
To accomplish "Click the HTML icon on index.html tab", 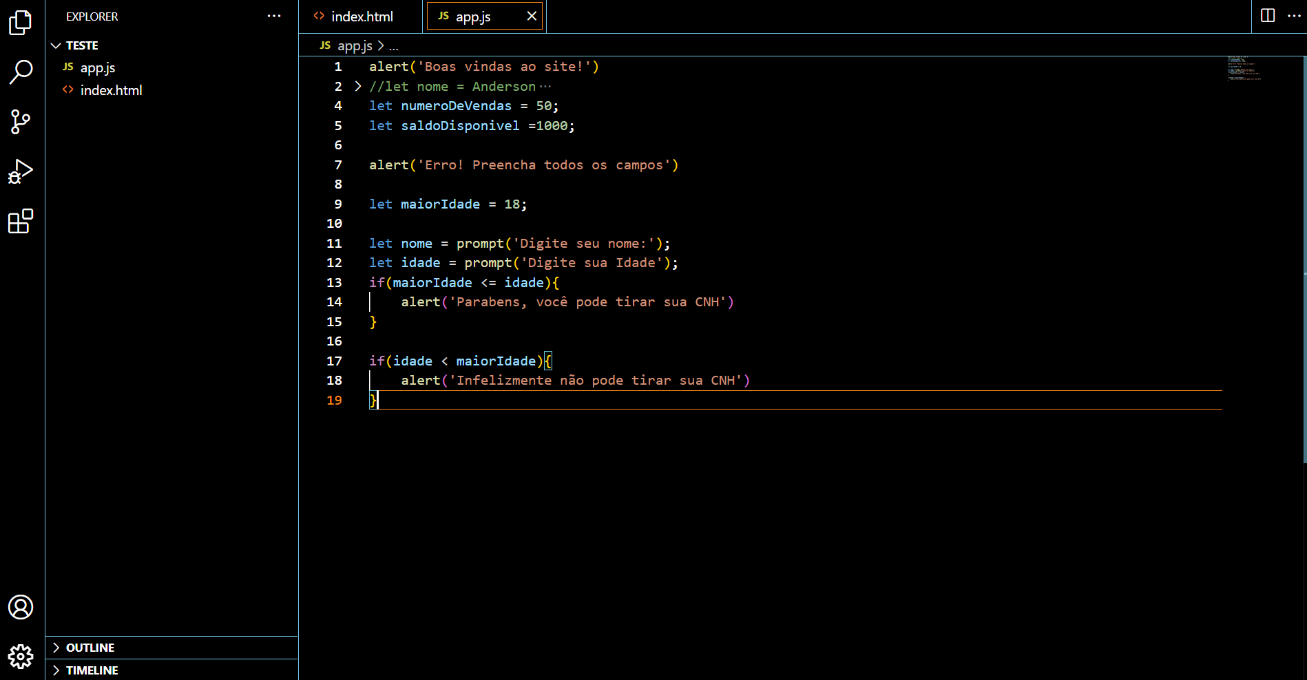I will (x=319, y=16).
